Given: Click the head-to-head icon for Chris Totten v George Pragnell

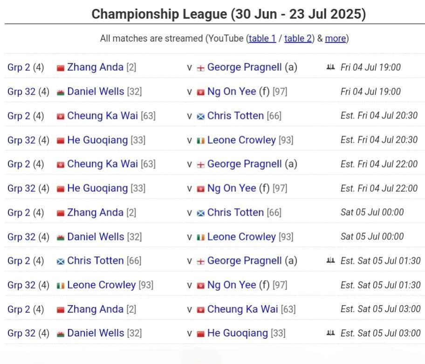Looking at the screenshot, I should tap(330, 260).
